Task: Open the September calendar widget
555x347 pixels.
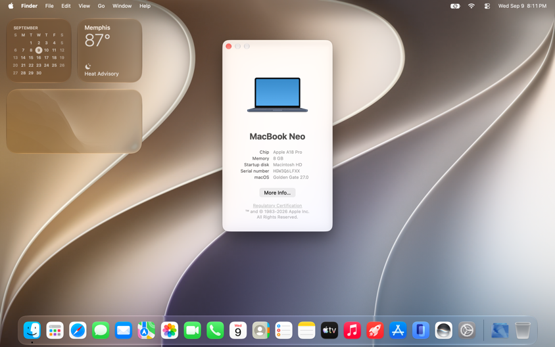Action: pyautogui.click(x=39, y=51)
